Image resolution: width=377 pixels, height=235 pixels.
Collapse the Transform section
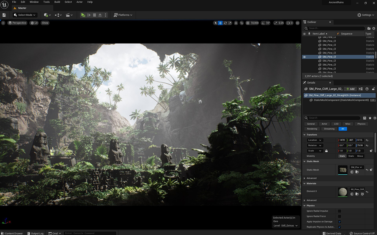point(305,135)
